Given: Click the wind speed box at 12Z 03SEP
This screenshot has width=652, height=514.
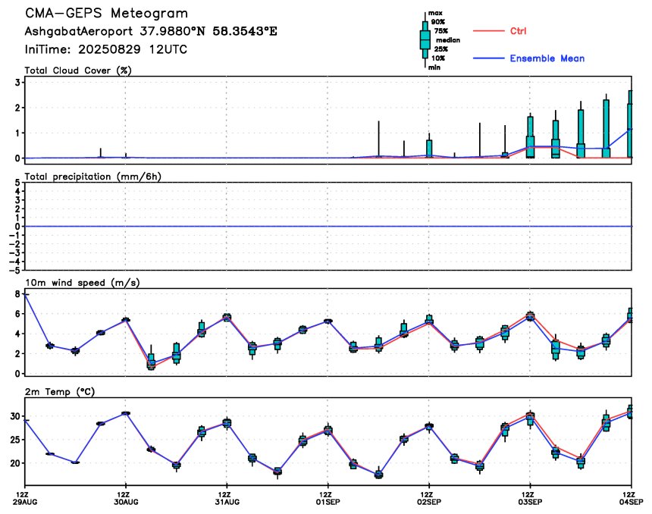Looking at the screenshot, I should [530, 316].
